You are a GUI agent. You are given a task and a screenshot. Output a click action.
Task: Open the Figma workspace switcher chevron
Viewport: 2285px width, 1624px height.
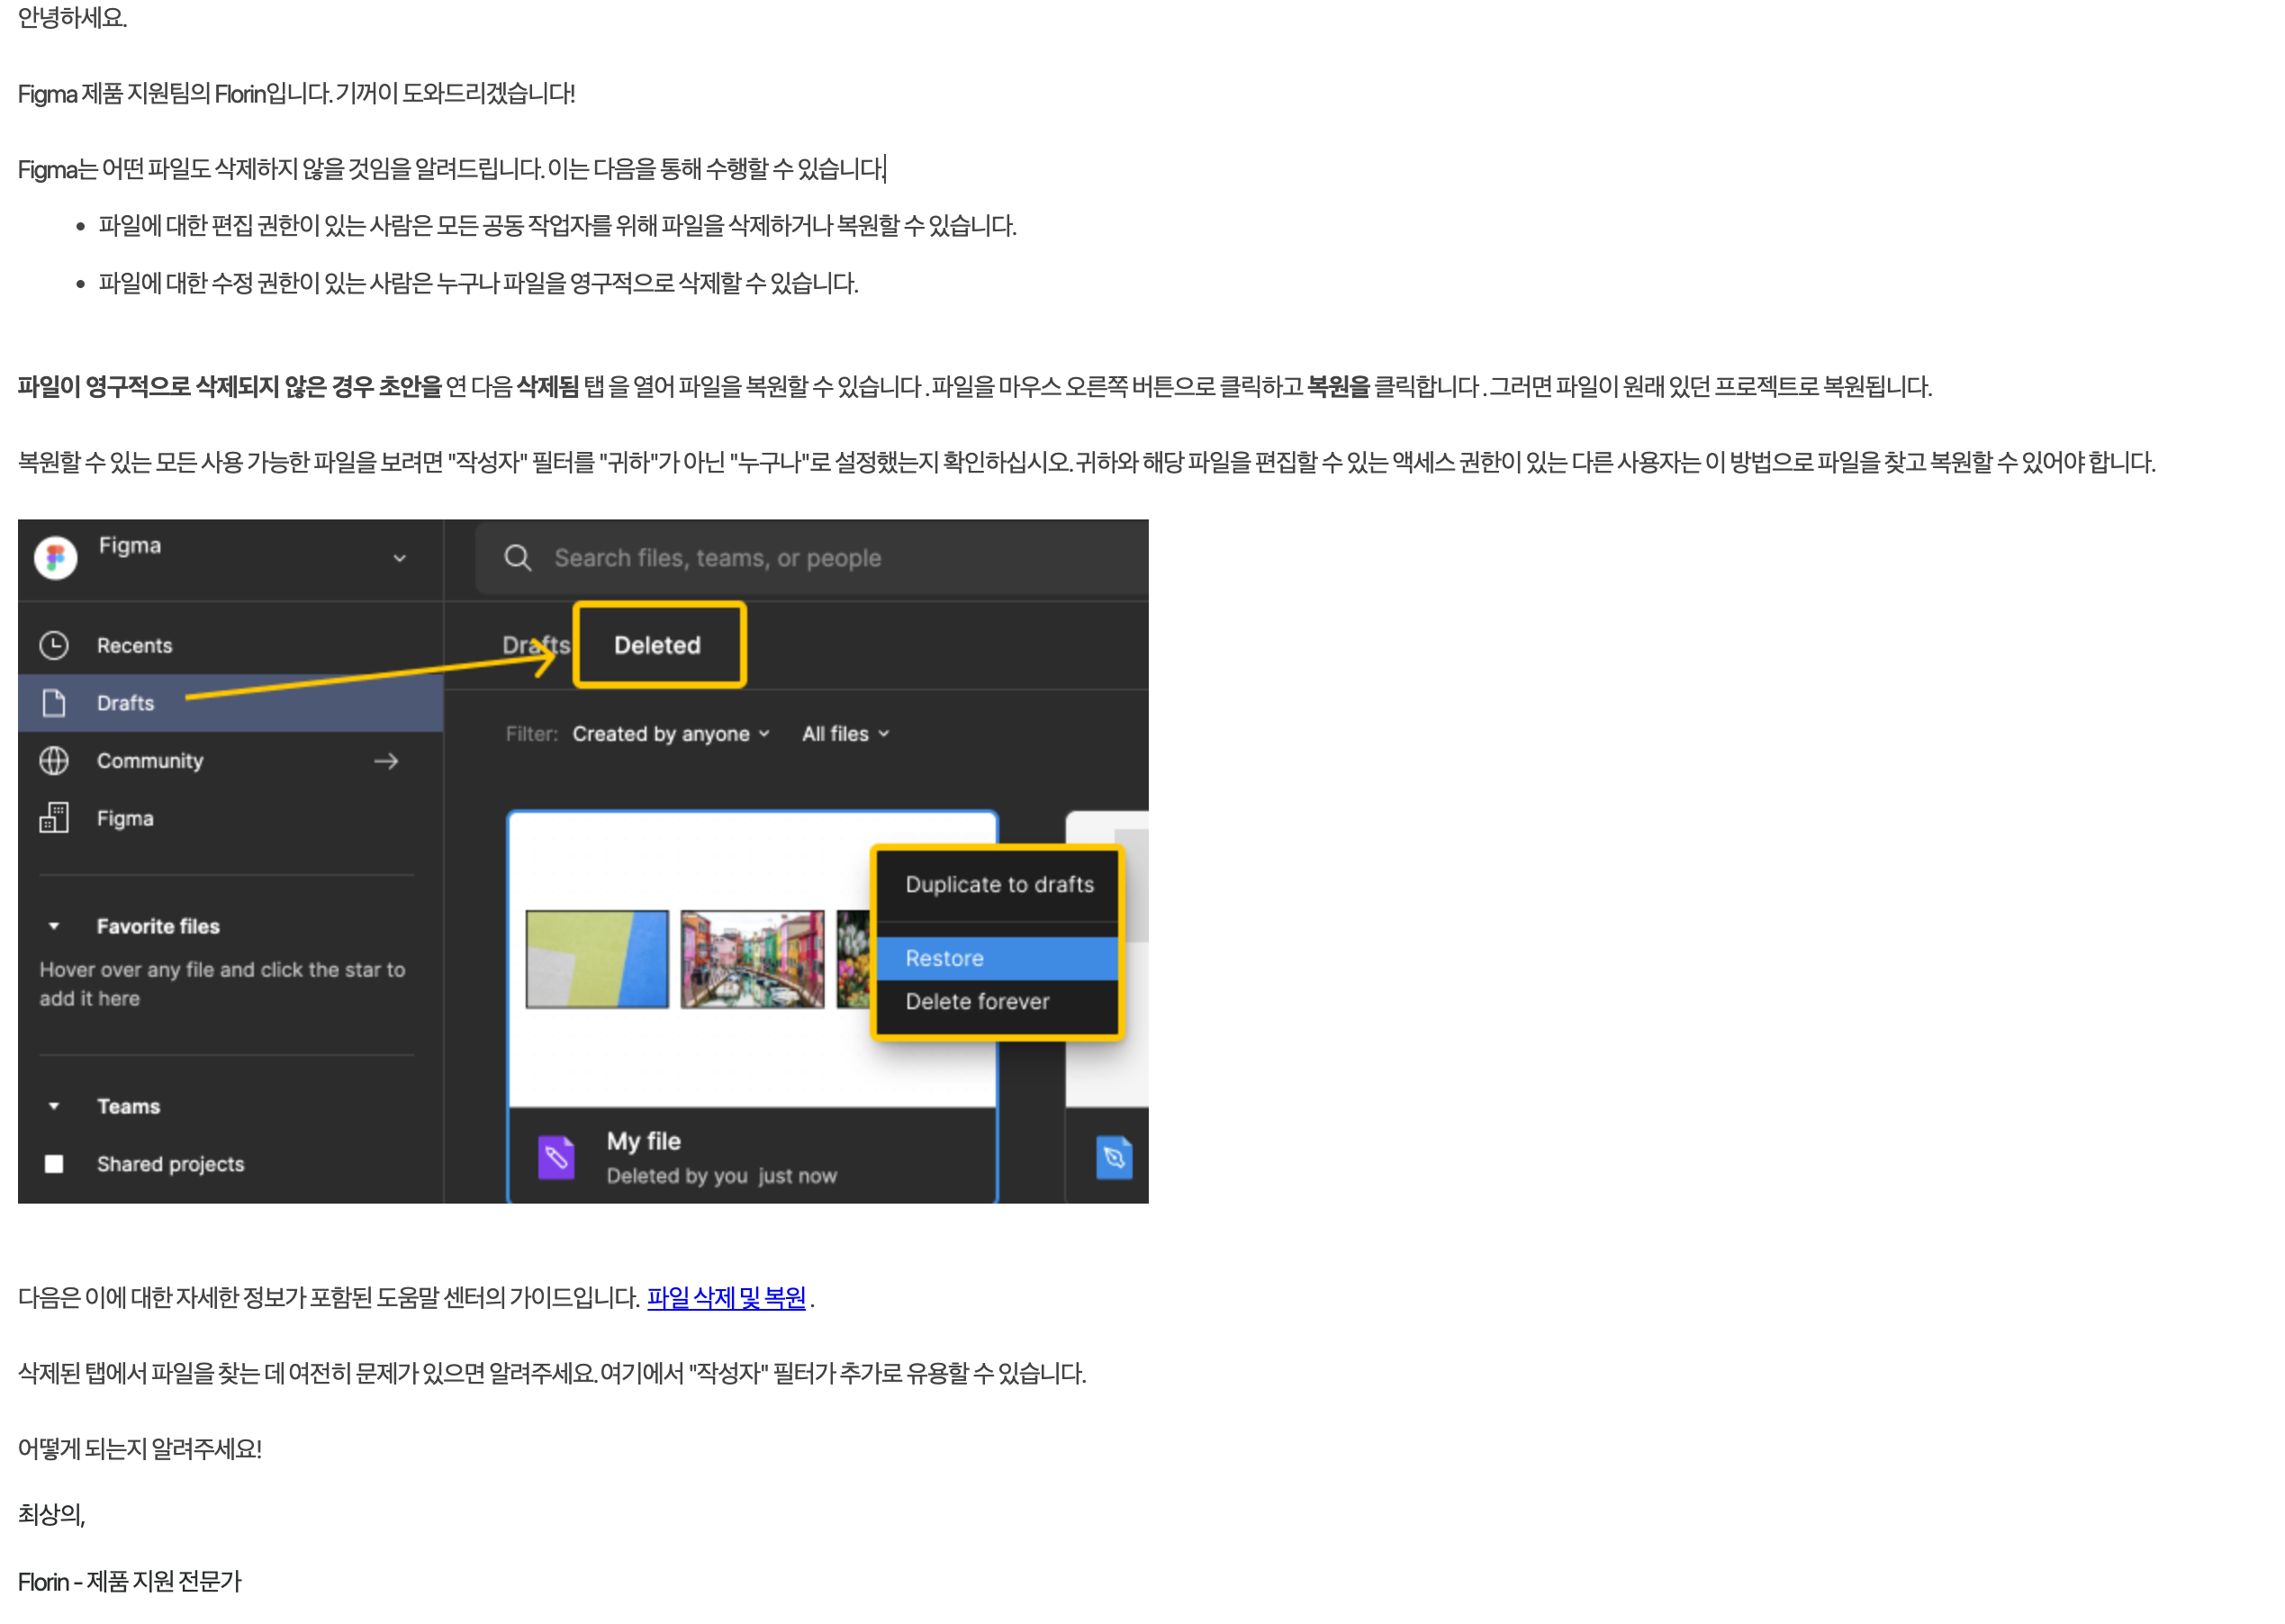click(x=399, y=558)
